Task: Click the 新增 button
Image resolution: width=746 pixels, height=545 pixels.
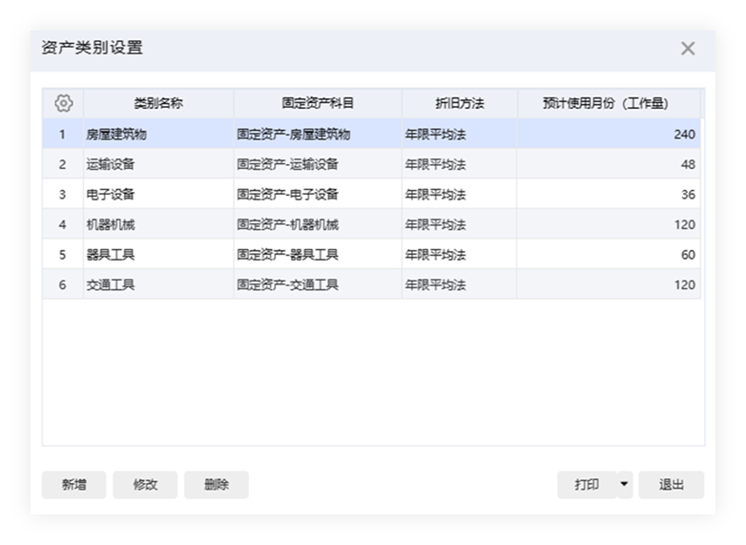Action: (x=73, y=485)
